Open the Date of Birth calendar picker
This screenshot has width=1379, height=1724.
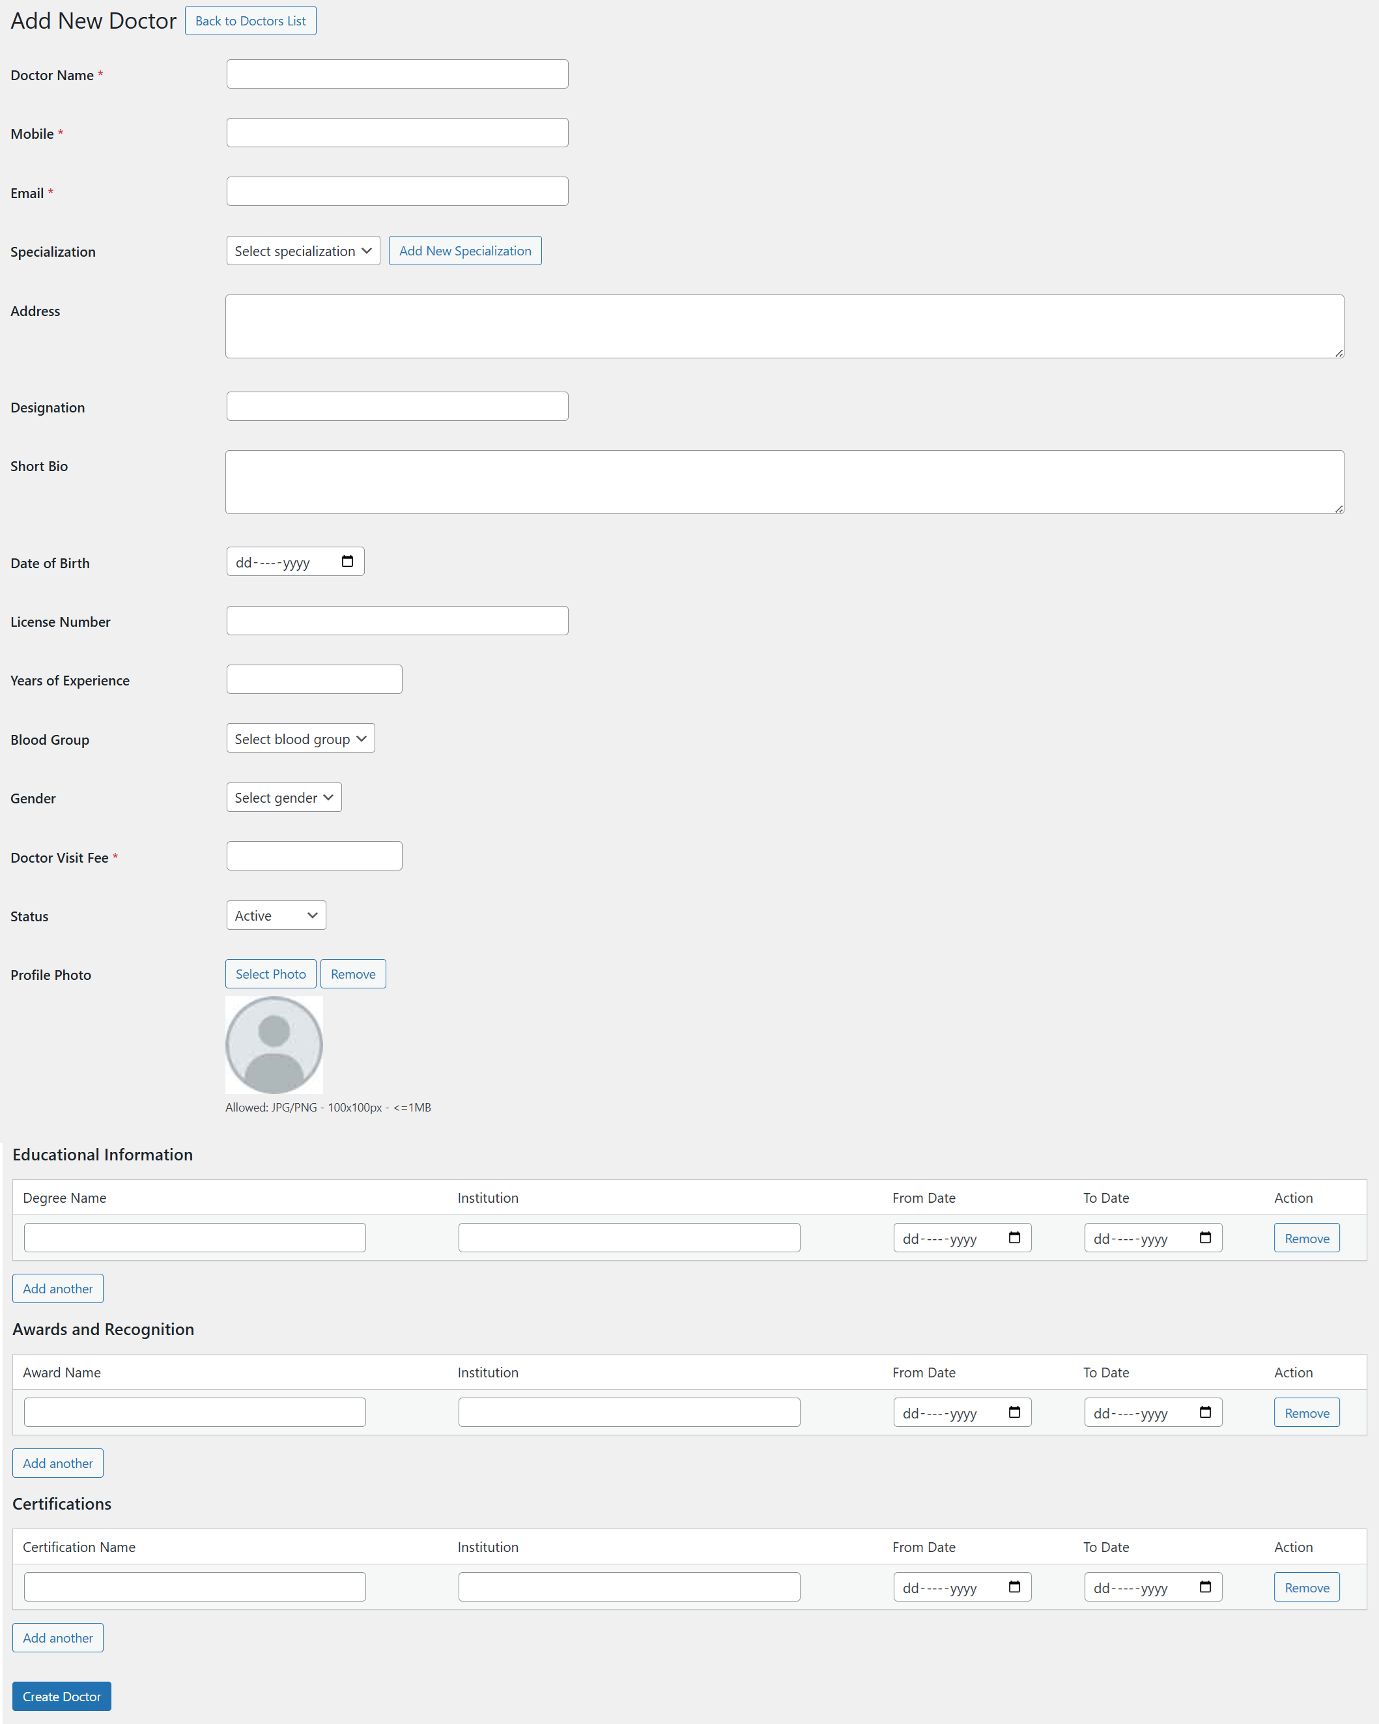347,562
